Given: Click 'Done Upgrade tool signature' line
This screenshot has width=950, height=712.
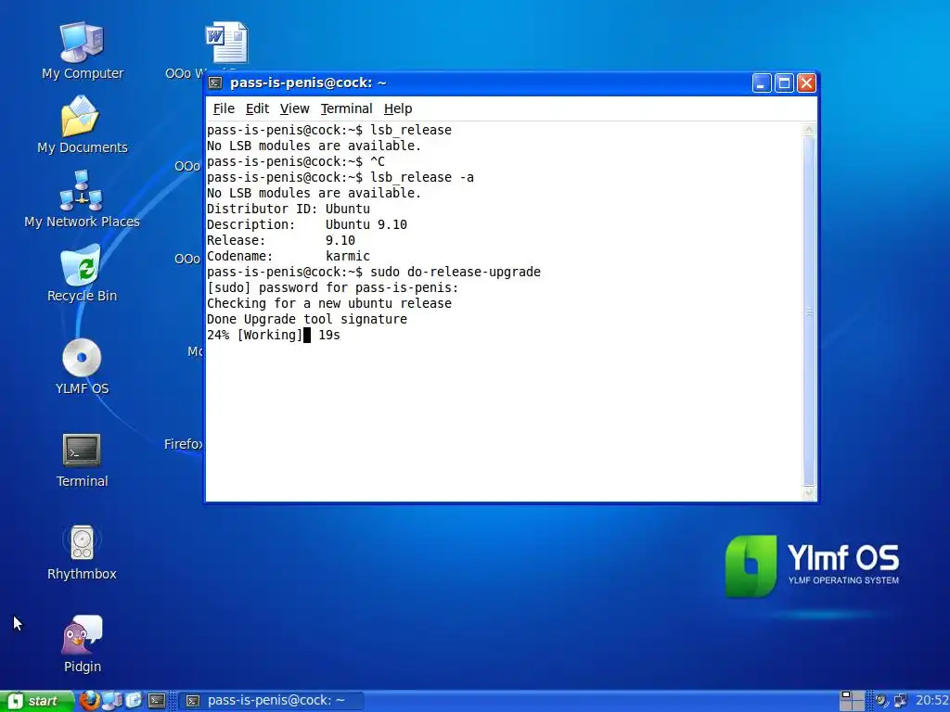Looking at the screenshot, I should click(x=306, y=319).
